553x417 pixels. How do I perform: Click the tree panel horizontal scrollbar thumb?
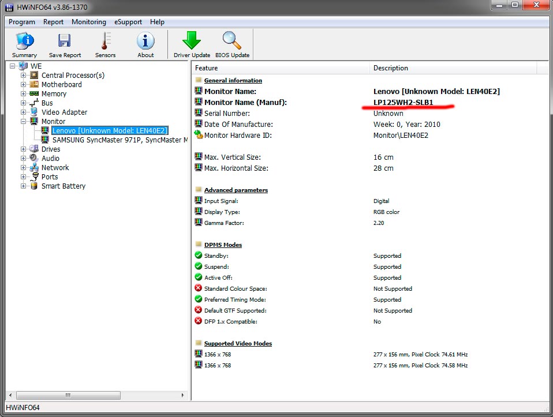coord(68,395)
